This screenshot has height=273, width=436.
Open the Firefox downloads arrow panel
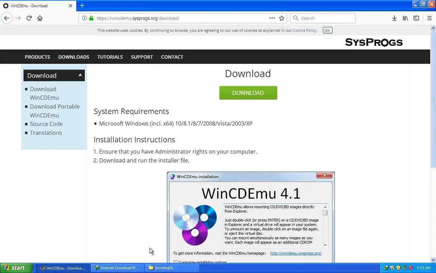394,18
